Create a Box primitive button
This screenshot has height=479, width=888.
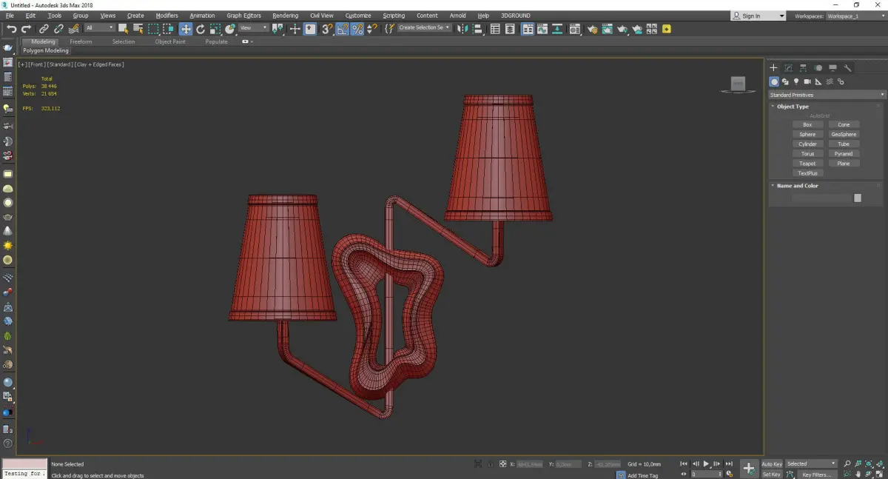(x=807, y=124)
